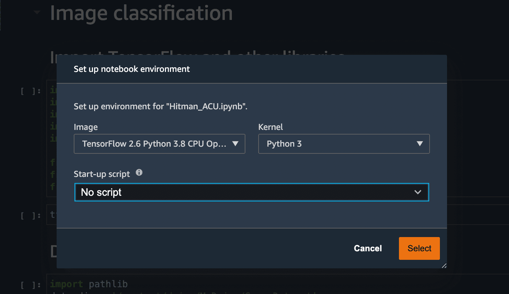Click the Cancel button
Image resolution: width=509 pixels, height=294 pixels.
point(368,248)
